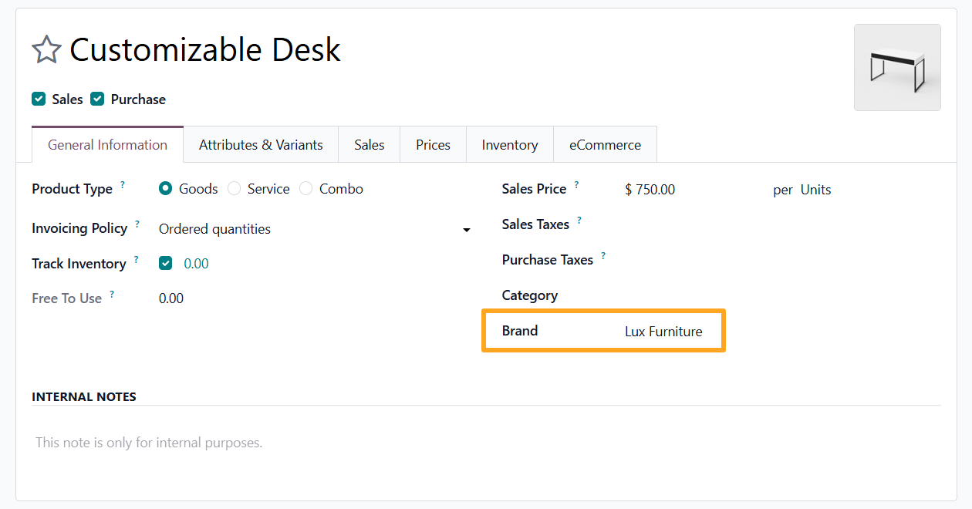Click the Customizable Desk product name

tap(205, 50)
